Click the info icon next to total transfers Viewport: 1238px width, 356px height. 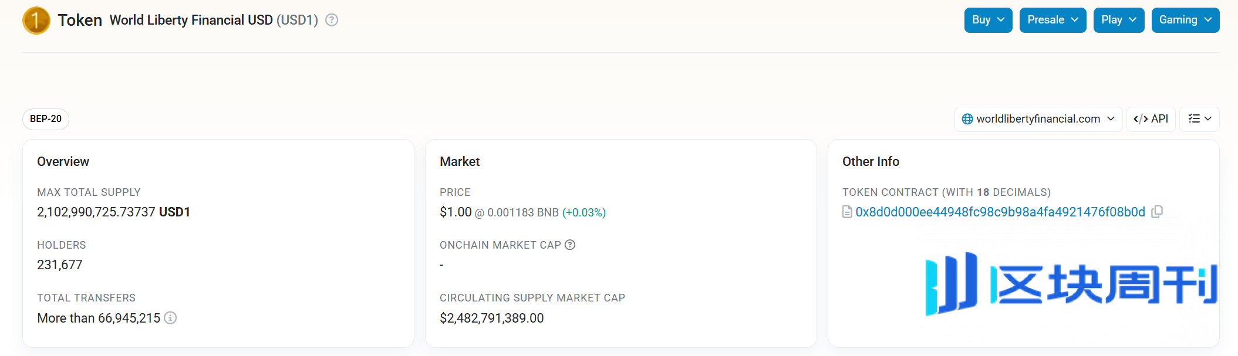[x=170, y=318]
